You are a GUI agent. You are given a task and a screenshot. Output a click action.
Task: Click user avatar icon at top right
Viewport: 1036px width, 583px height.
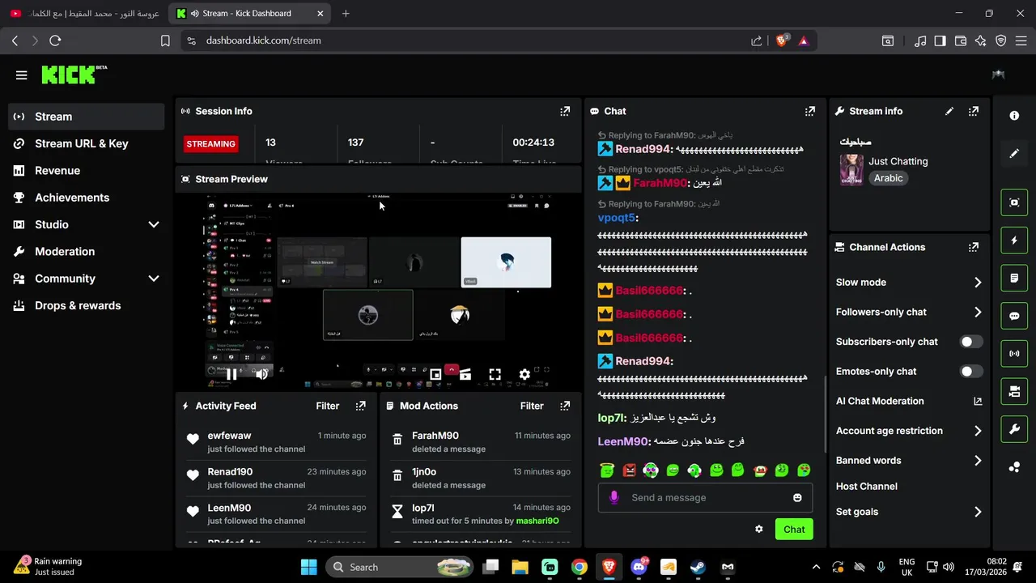pos(998,74)
